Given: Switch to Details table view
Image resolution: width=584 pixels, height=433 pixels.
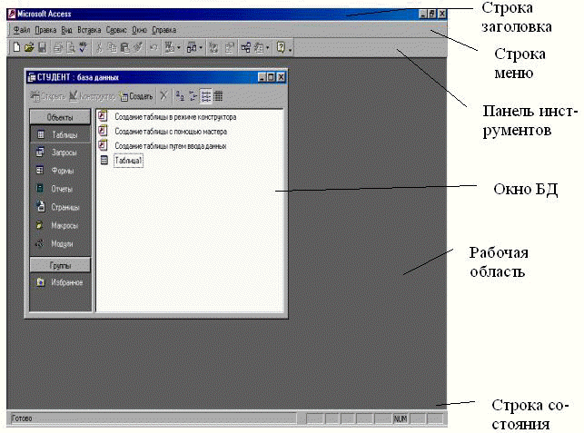Looking at the screenshot, I should coord(218,96).
